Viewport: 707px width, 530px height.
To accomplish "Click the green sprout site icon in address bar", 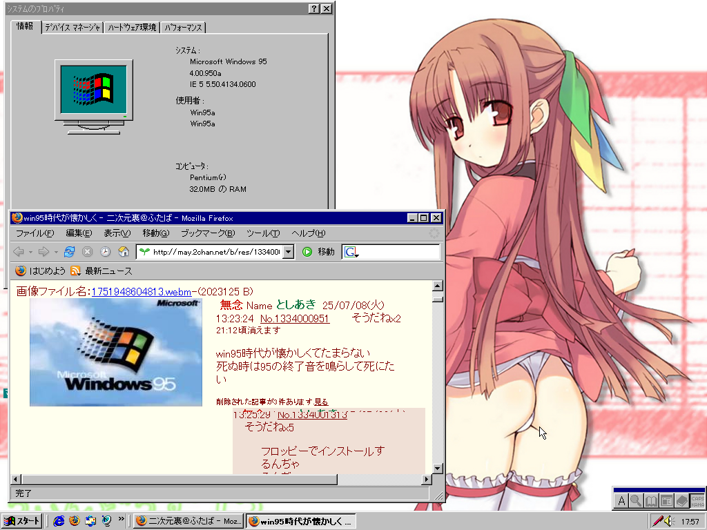I will coord(144,251).
